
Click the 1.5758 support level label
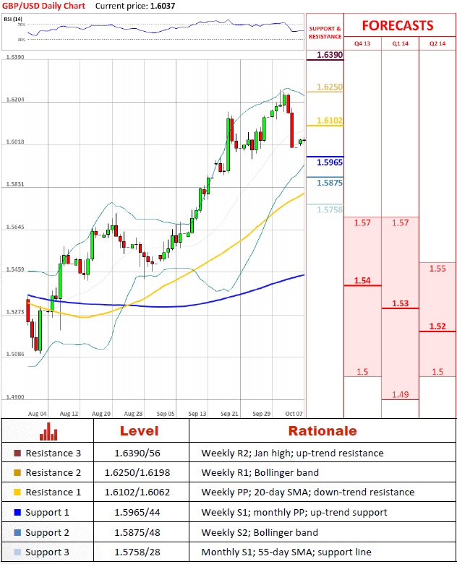tap(330, 209)
